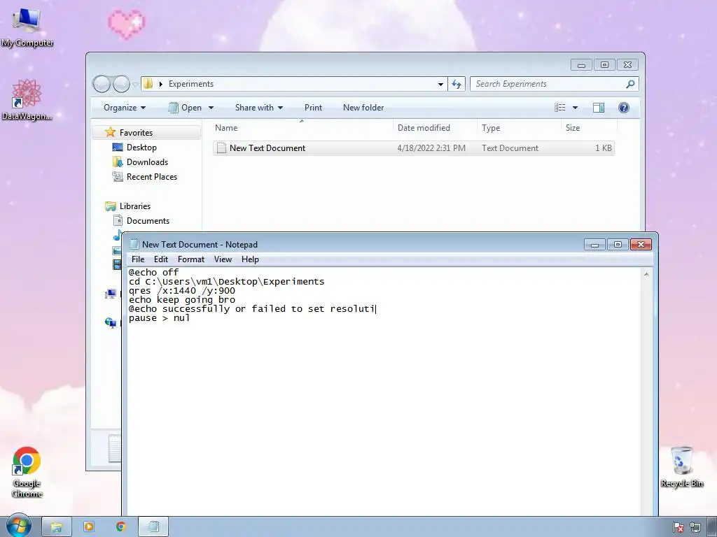Click Explorer forward navigation button

tap(121, 84)
